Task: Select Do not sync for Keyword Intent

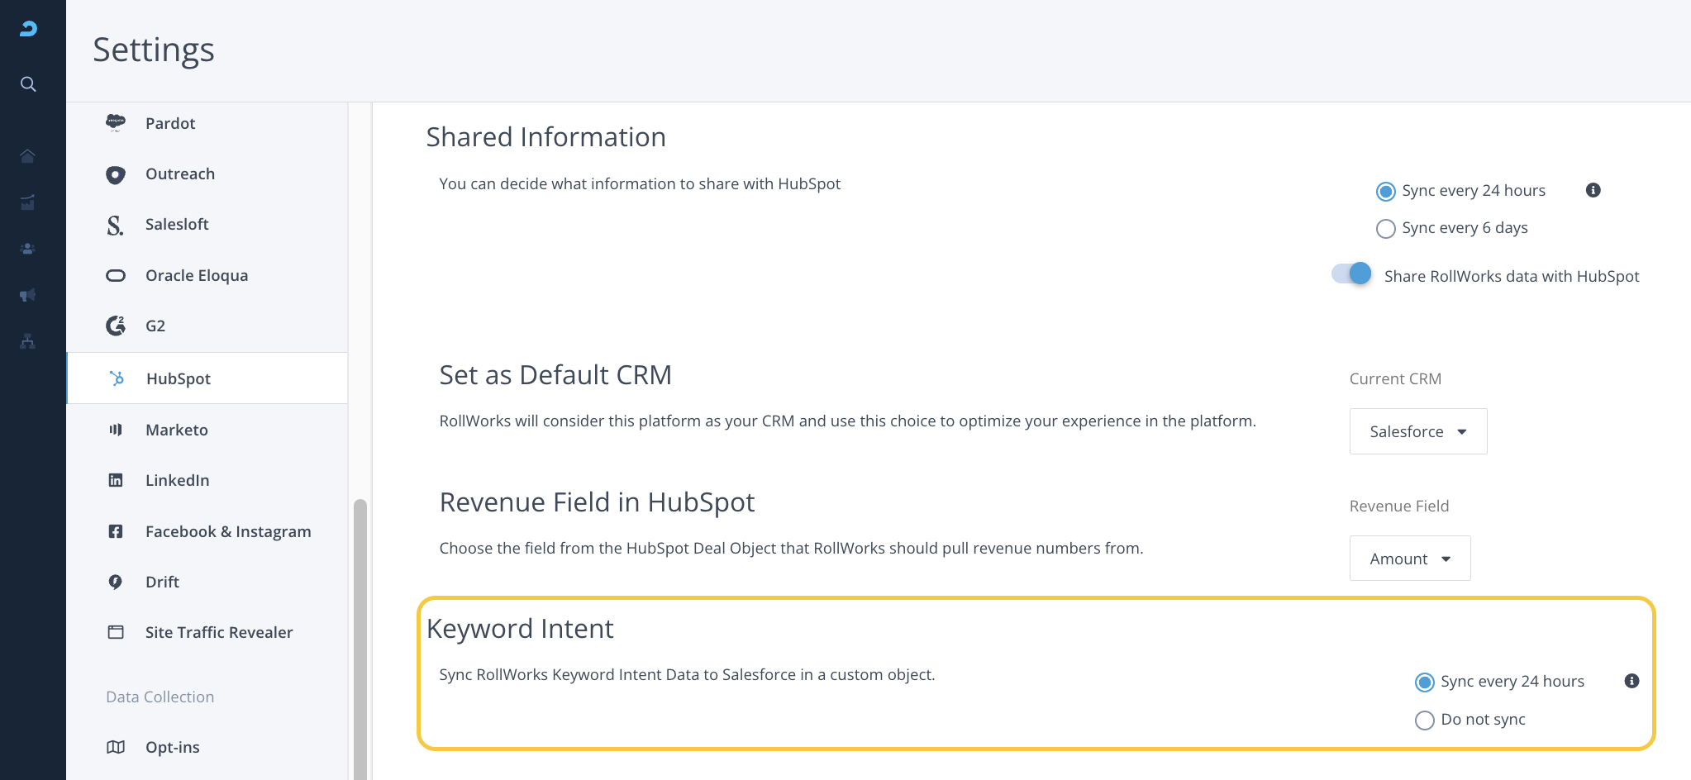Action: point(1424,721)
